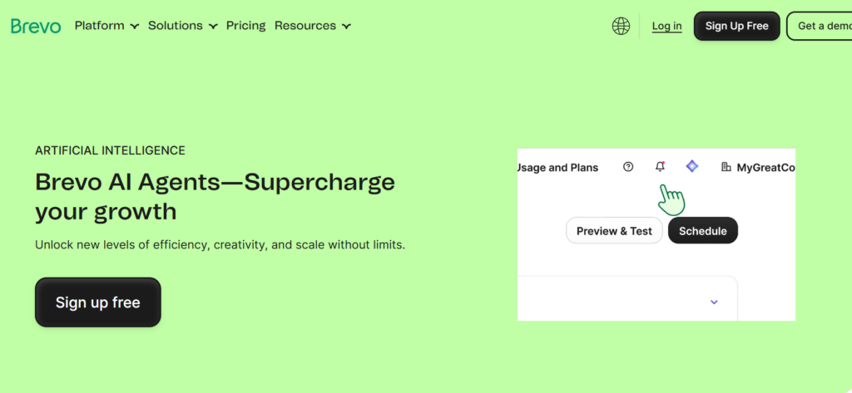
Task: Click the Sign Up Free header button
Action: tap(737, 26)
